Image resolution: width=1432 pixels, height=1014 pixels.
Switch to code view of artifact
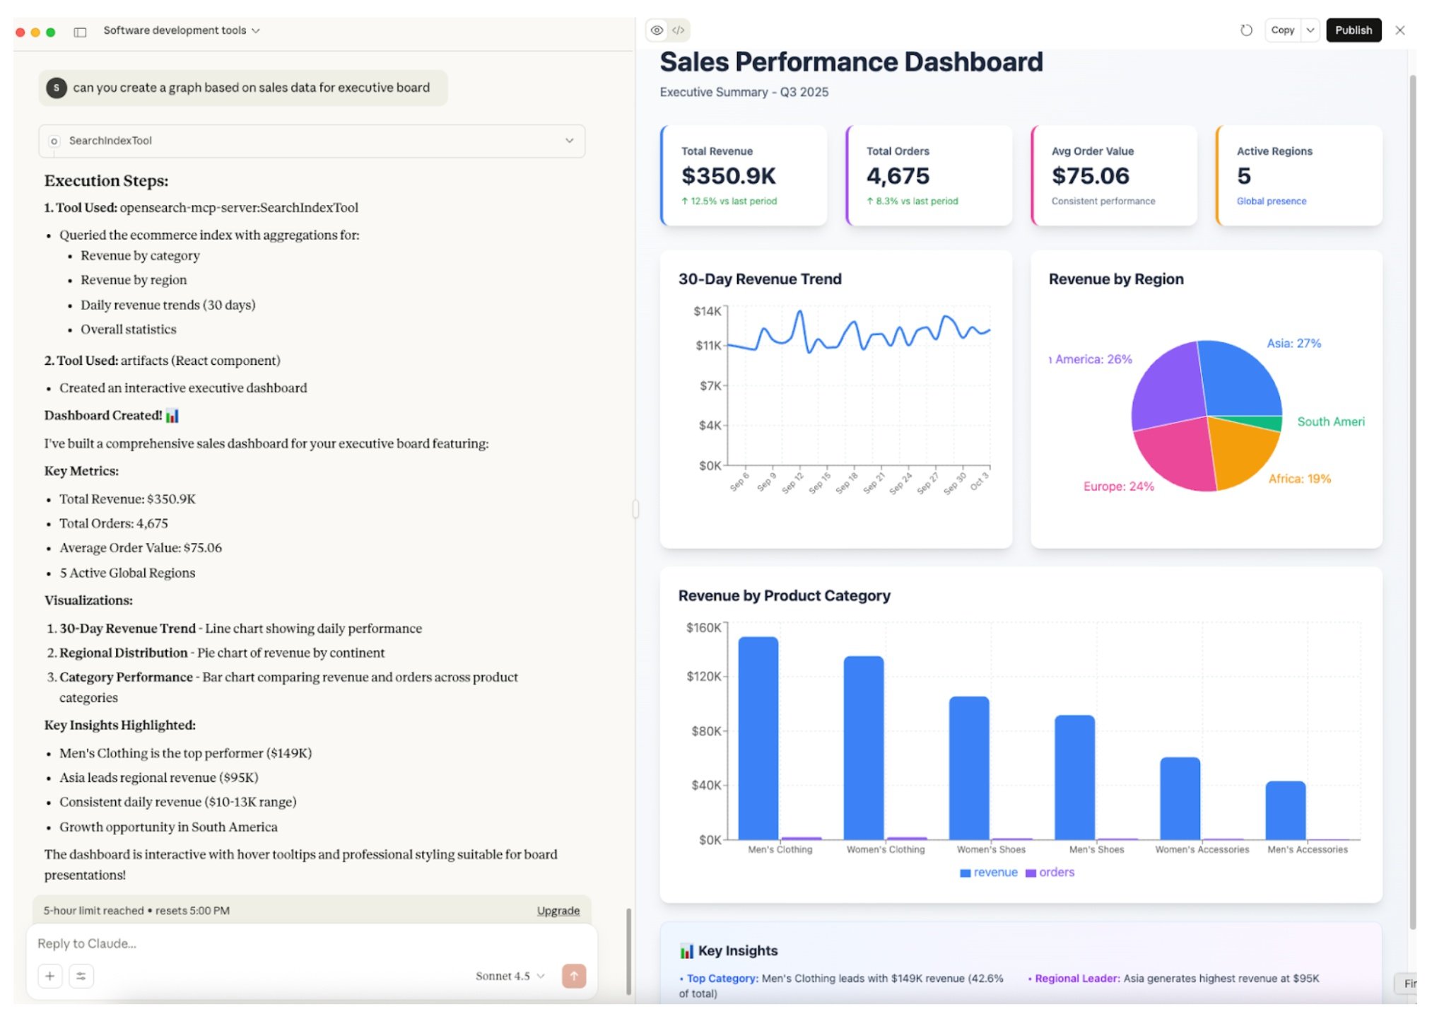(678, 30)
